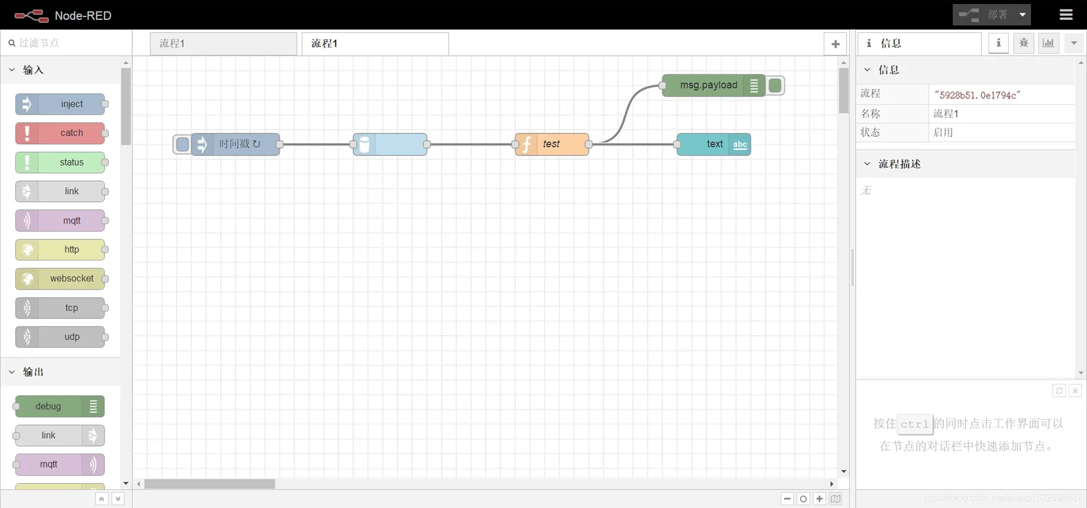
Task: Select the tcp node in palette
Action: (60, 308)
